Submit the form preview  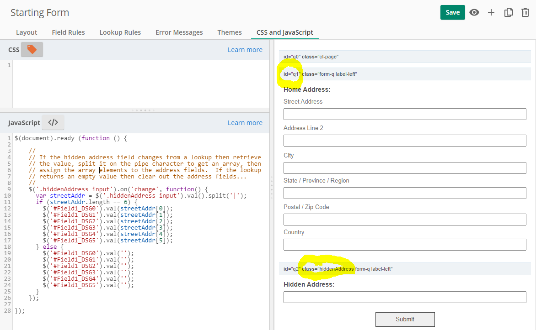coord(405,320)
